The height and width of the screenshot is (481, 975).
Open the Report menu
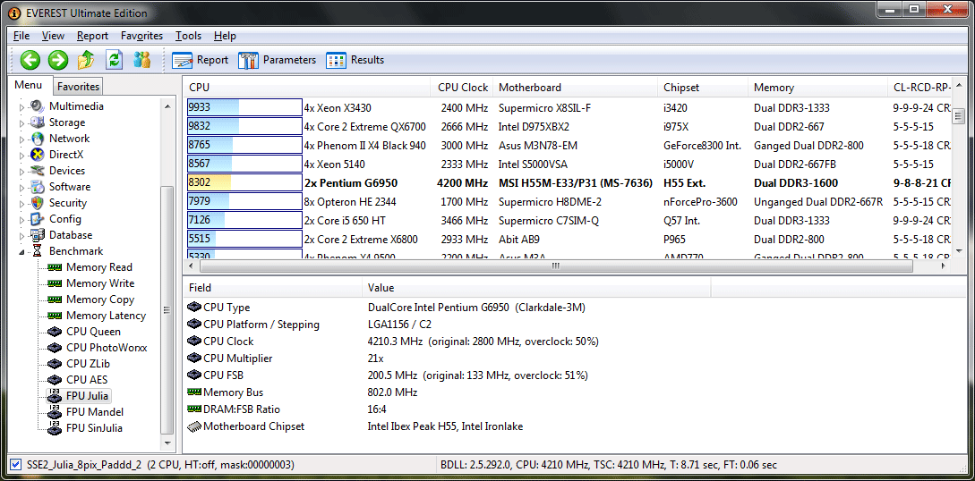click(x=92, y=36)
